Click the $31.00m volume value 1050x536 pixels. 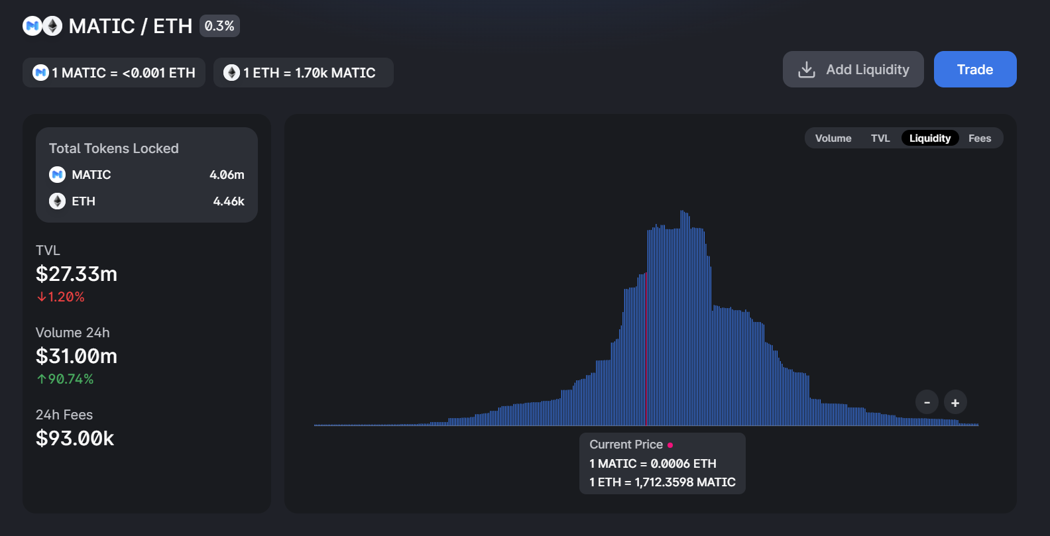[76, 356]
